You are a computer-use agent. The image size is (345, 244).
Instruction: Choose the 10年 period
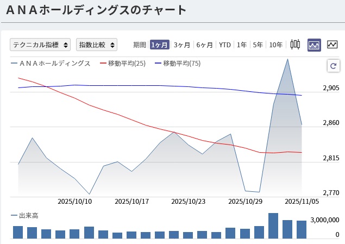tap(276, 45)
